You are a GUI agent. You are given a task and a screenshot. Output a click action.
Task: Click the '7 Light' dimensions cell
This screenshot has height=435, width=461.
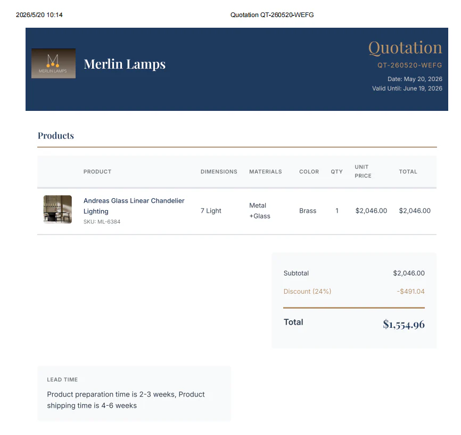[211, 211]
